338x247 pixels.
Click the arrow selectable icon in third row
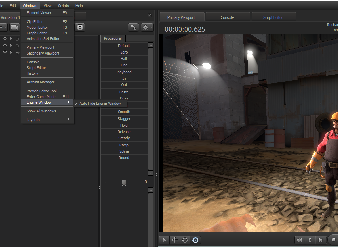click(11, 52)
